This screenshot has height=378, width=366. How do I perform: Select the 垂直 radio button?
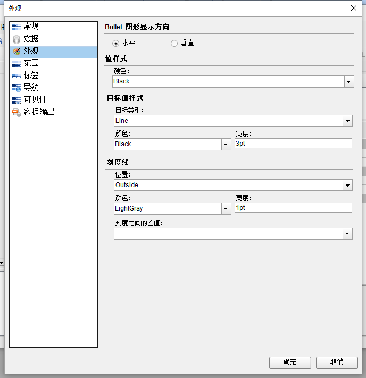point(174,44)
